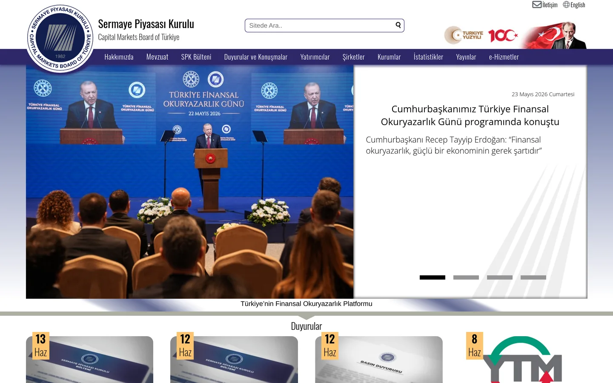Select the second slide indicator
Screen dimensions: 613x383
pyautogui.click(x=466, y=277)
